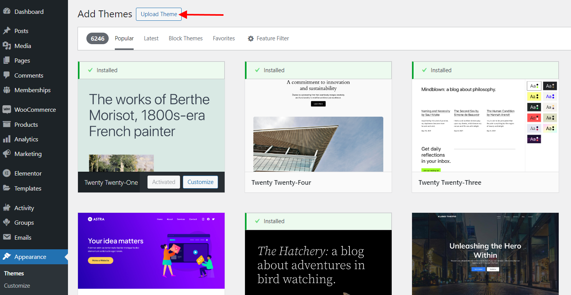This screenshot has width=571, height=295.
Task: Open the Astra theme preview thumbnail
Action: tap(151, 250)
